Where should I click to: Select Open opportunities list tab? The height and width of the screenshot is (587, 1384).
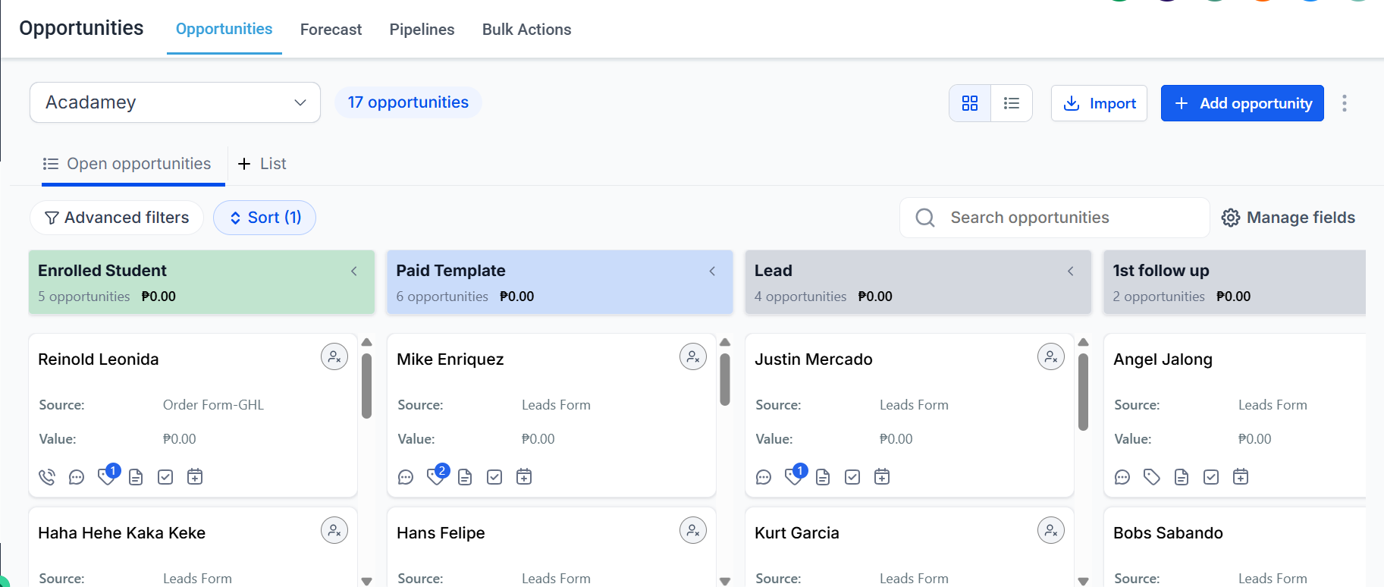coord(127,164)
